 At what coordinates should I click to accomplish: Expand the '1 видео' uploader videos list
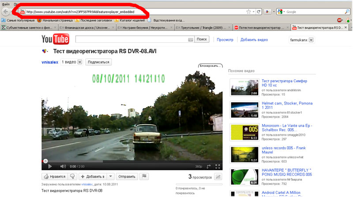tap(80, 62)
